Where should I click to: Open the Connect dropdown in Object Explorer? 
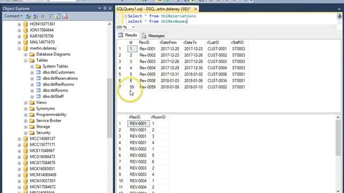(x=13, y=16)
